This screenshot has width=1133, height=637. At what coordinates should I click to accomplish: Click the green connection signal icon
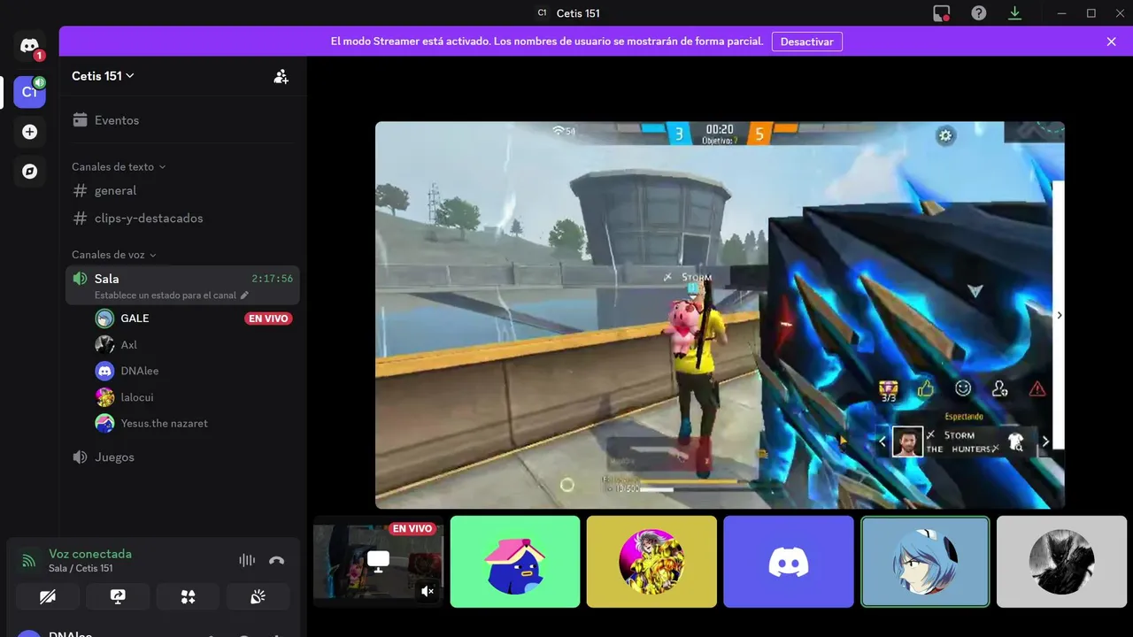point(29,560)
